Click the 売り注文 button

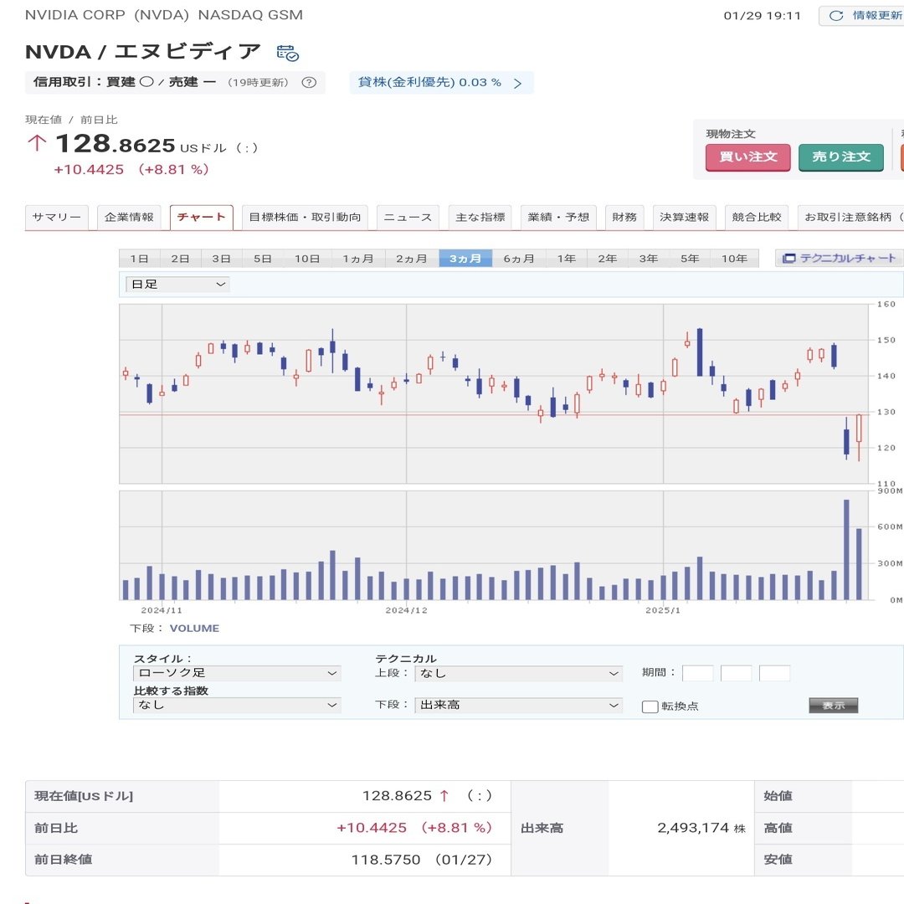click(x=841, y=157)
